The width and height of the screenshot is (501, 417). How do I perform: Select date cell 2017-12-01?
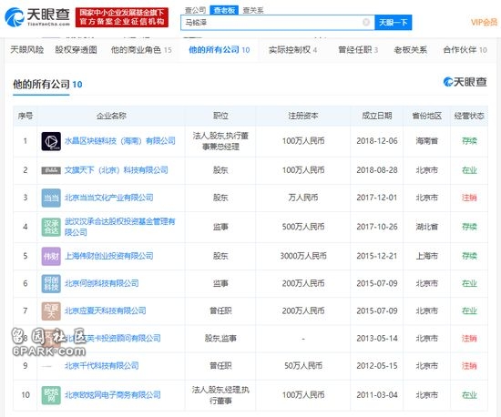click(x=377, y=198)
